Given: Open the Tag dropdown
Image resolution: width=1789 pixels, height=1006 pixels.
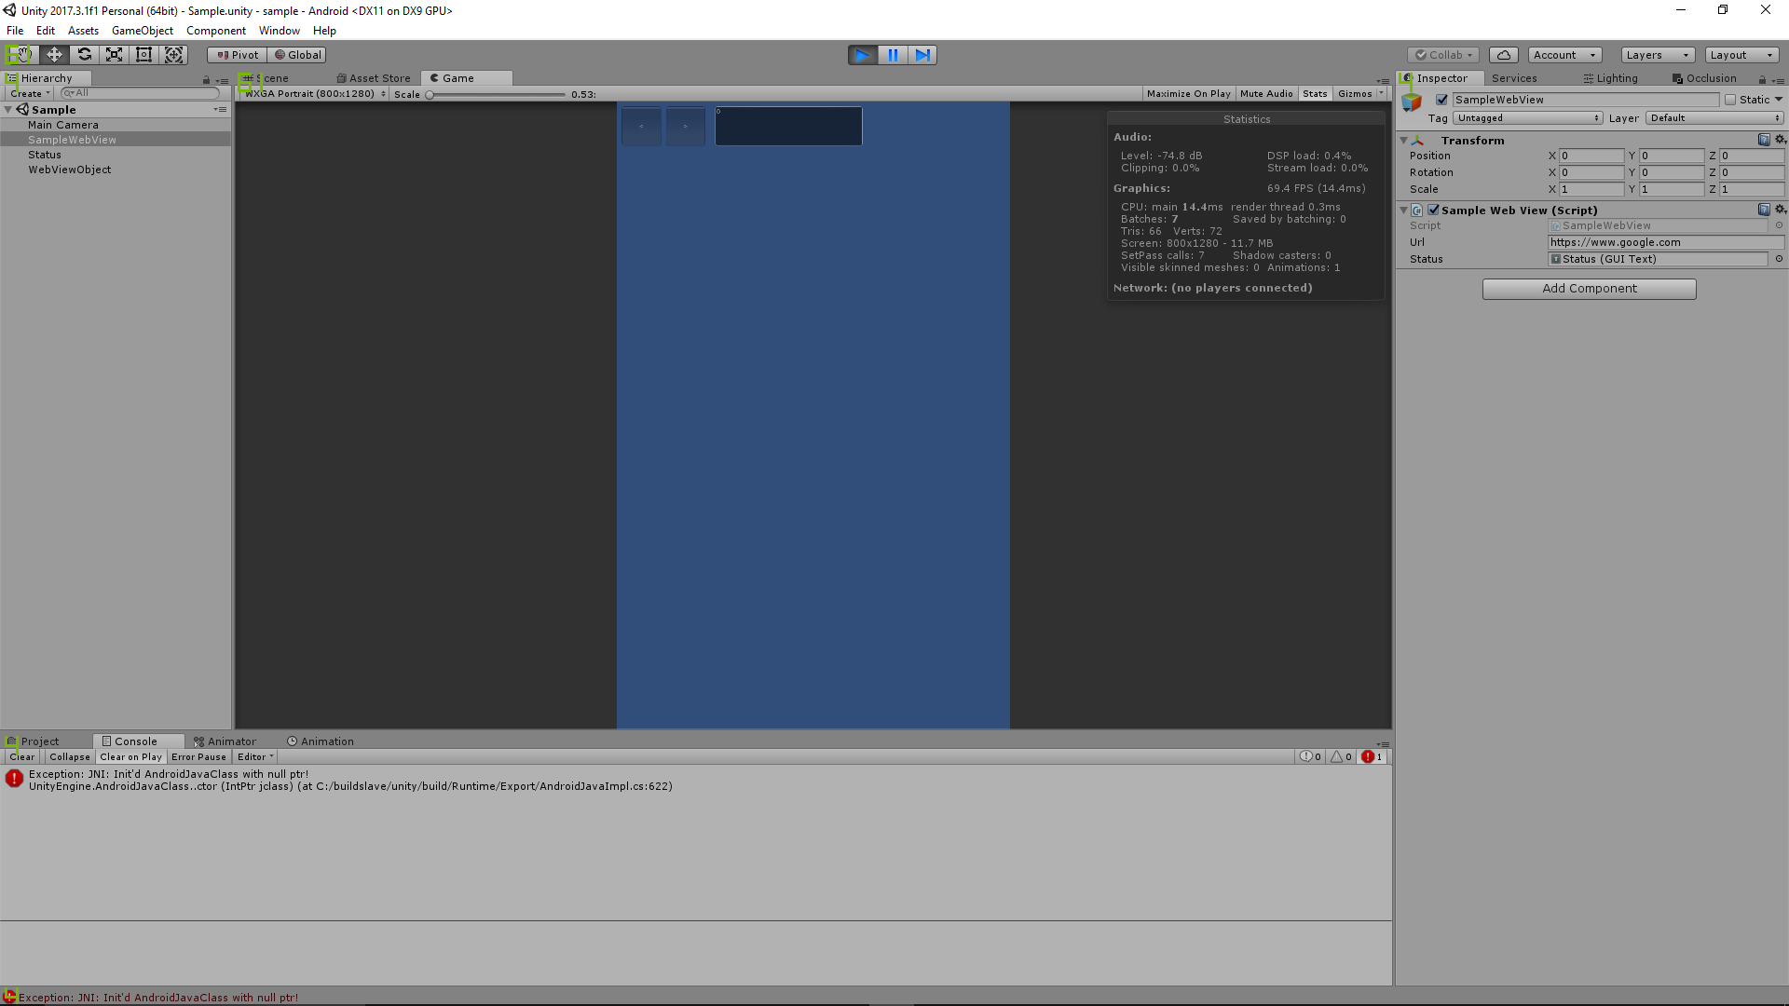Looking at the screenshot, I should point(1527,118).
